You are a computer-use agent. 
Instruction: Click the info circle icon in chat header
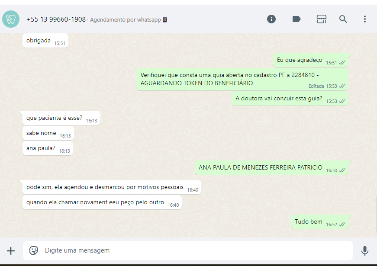coord(271,19)
